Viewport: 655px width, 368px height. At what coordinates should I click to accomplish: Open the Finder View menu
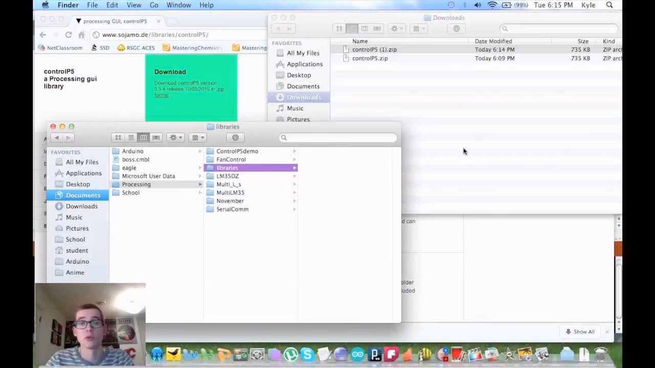[134, 5]
